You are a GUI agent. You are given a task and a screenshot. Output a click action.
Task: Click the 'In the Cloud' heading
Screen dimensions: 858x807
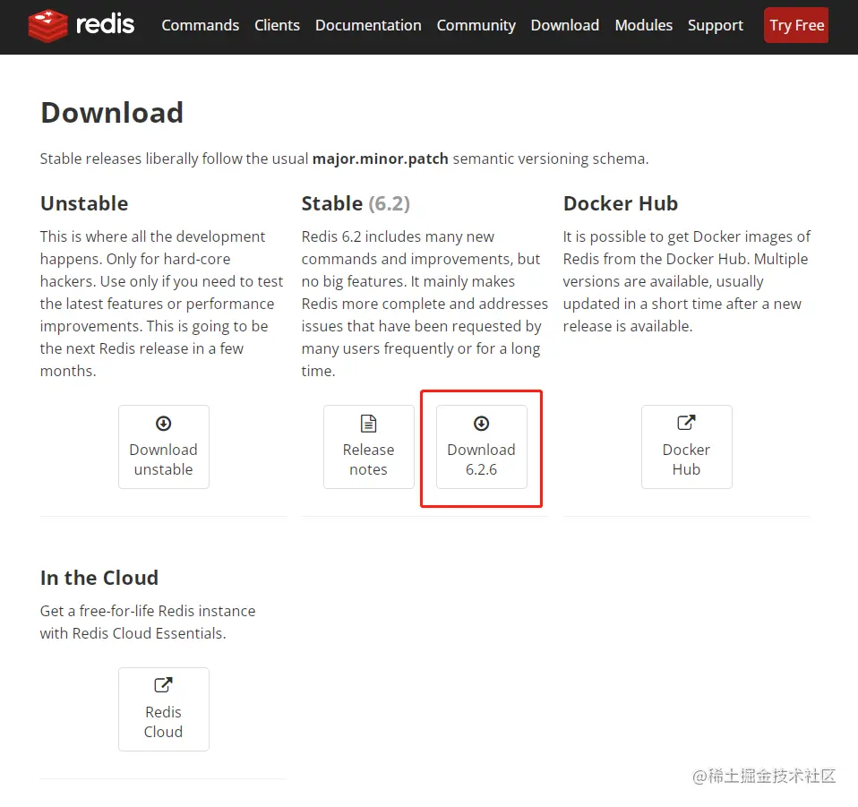coord(99,578)
